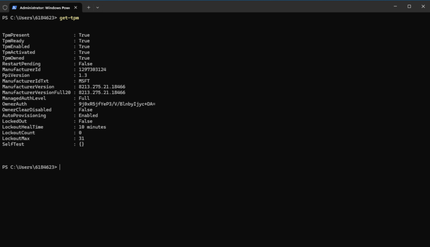This screenshot has width=430, height=247.
Task: Click Enabled next to AutoProvisioning
Action: tap(88, 115)
